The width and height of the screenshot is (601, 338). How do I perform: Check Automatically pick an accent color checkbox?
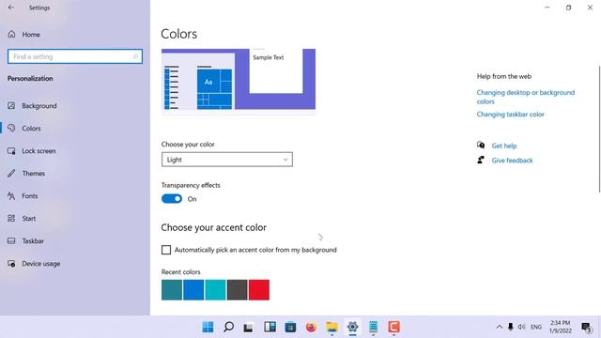click(x=166, y=250)
